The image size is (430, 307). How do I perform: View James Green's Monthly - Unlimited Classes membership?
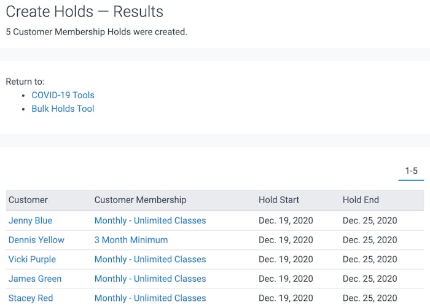pyautogui.click(x=150, y=279)
